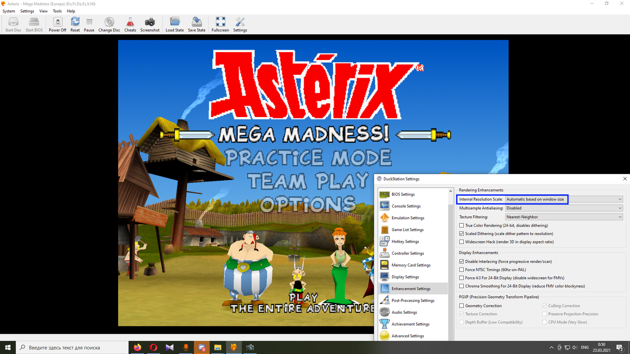Open the Help menu
Image resolution: width=630 pixels, height=354 pixels.
pyautogui.click(x=71, y=11)
